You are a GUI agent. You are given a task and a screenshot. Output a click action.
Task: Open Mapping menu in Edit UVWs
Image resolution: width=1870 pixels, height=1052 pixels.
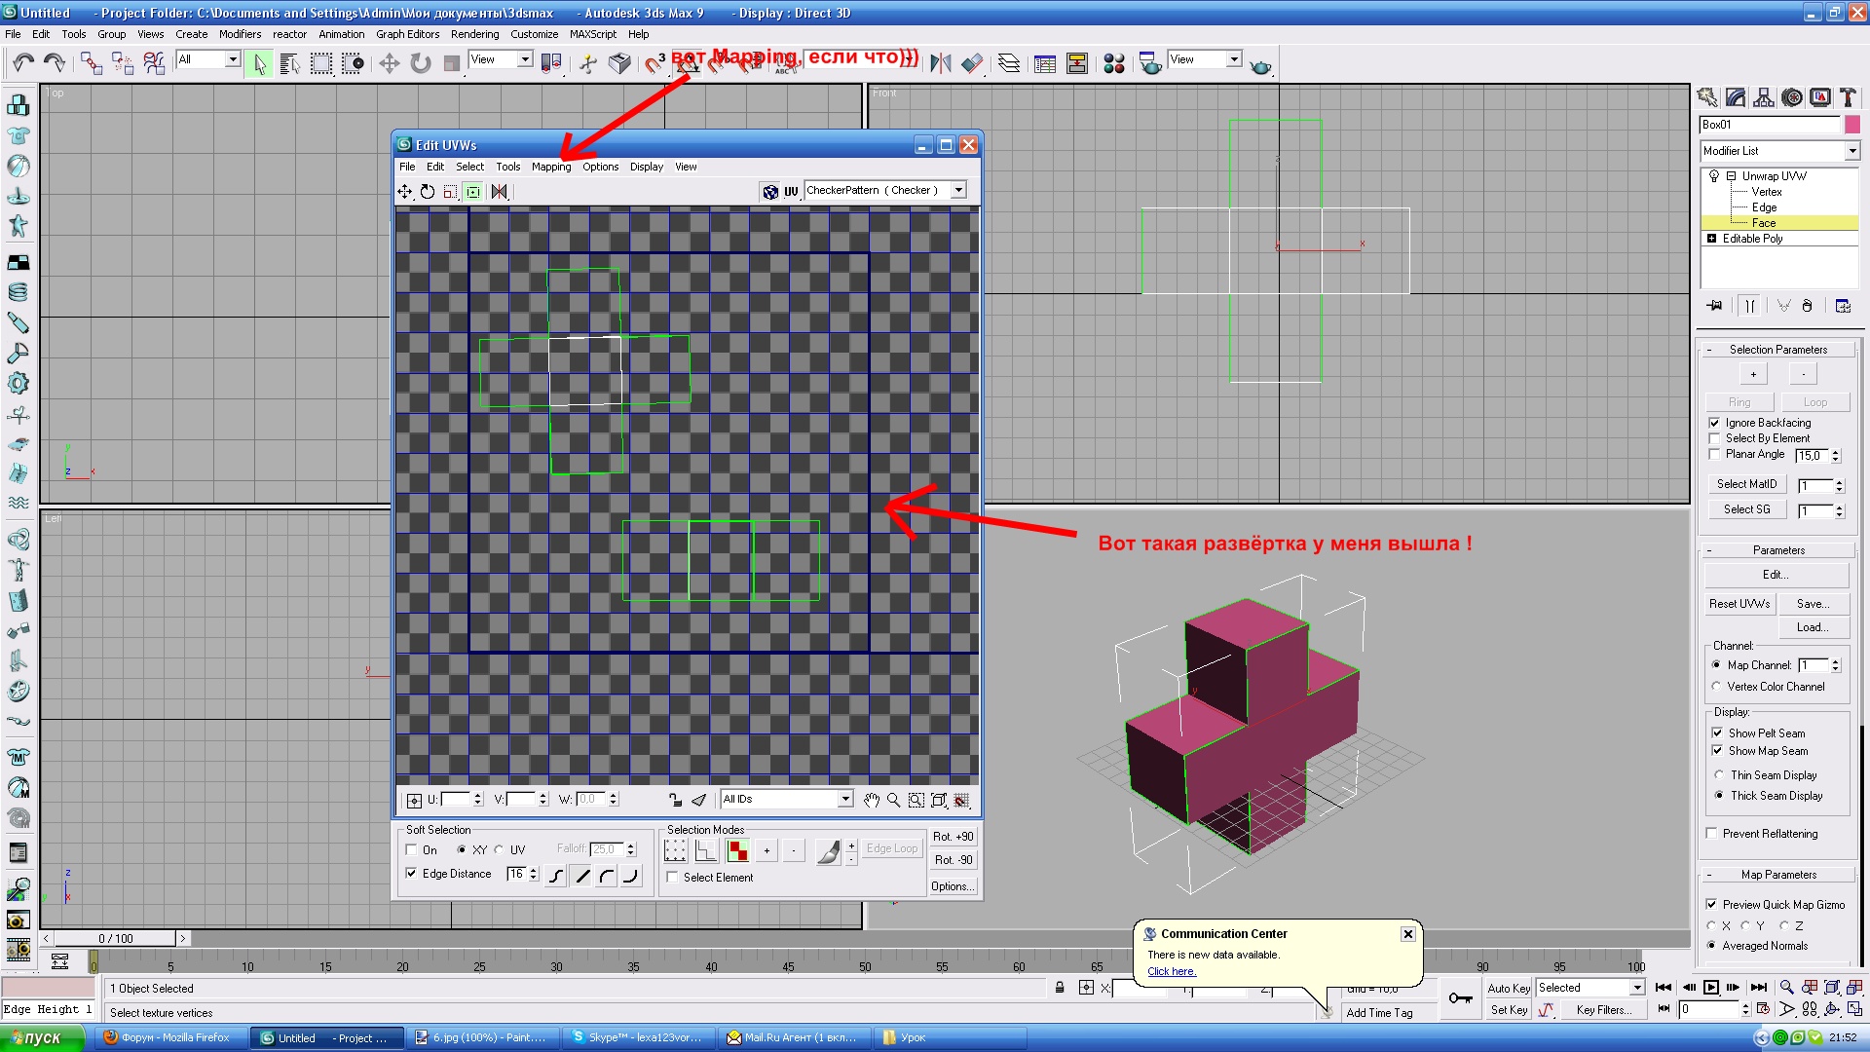click(x=550, y=167)
